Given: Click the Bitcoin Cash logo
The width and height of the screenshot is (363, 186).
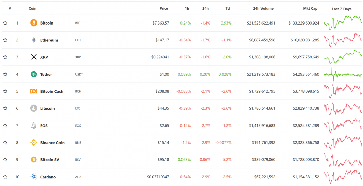Looking at the screenshot, I should pyautogui.click(x=34, y=91).
